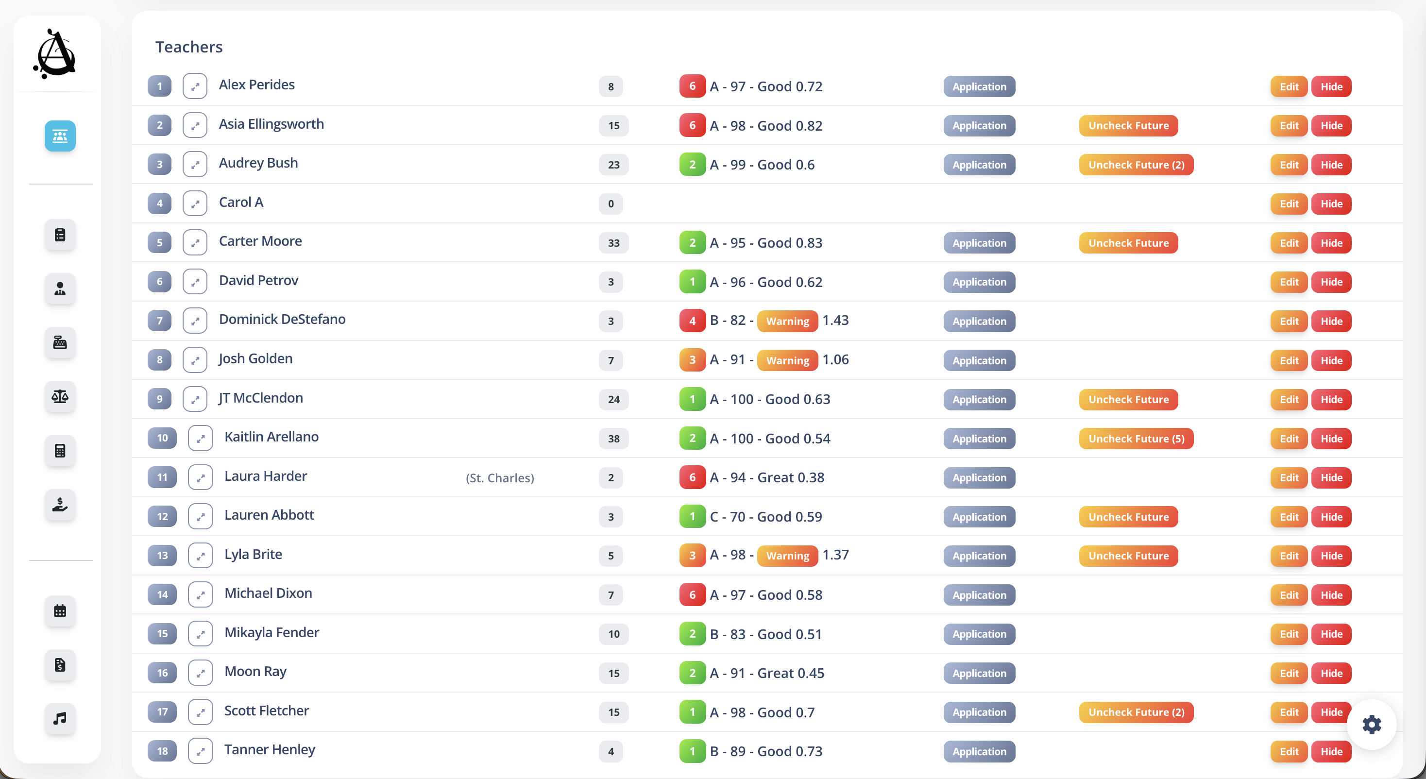Click the Warning badge for Dominick DeStefano
Screen dimensions: 1426x779
click(787, 321)
